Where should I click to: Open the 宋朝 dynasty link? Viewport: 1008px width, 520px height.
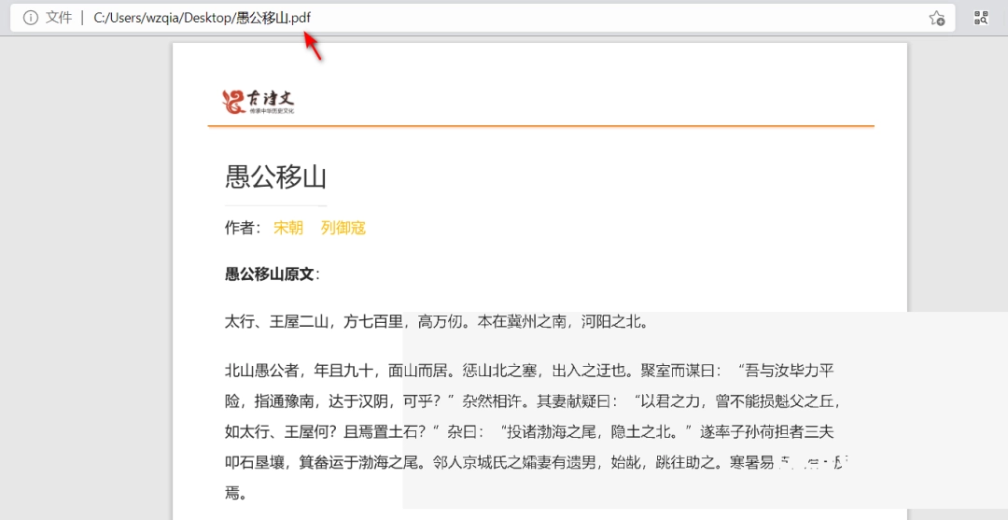coord(288,228)
